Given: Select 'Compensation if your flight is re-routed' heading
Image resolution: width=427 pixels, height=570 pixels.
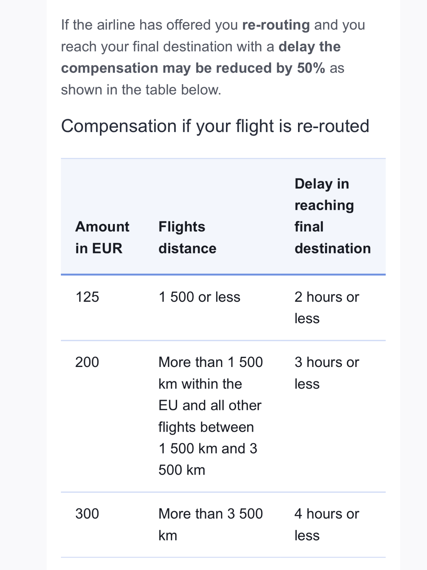Looking at the screenshot, I should [x=215, y=126].
